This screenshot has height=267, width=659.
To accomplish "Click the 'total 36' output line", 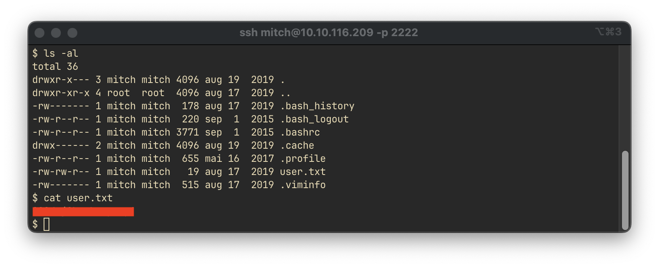I will coord(55,67).
